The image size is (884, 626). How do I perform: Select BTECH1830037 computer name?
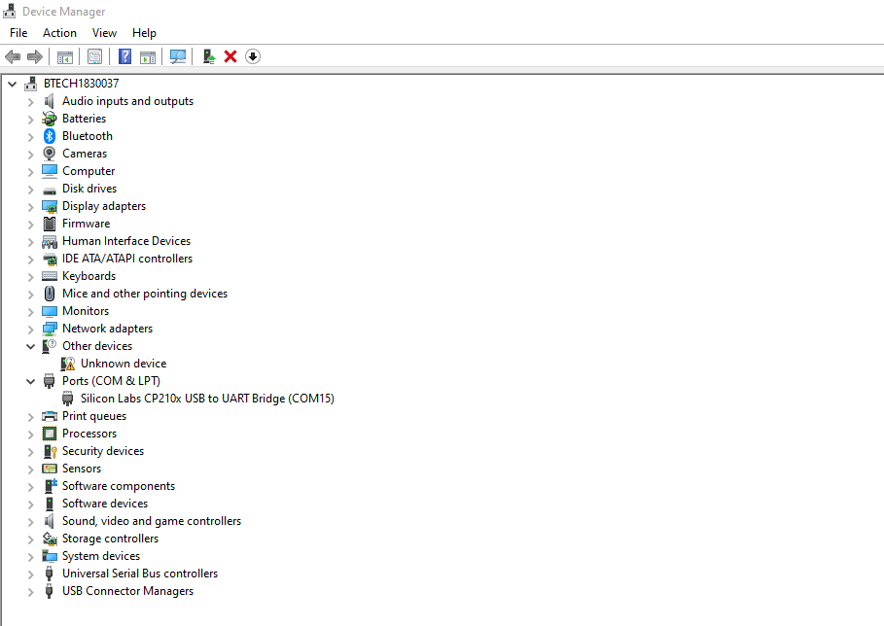[81, 84]
